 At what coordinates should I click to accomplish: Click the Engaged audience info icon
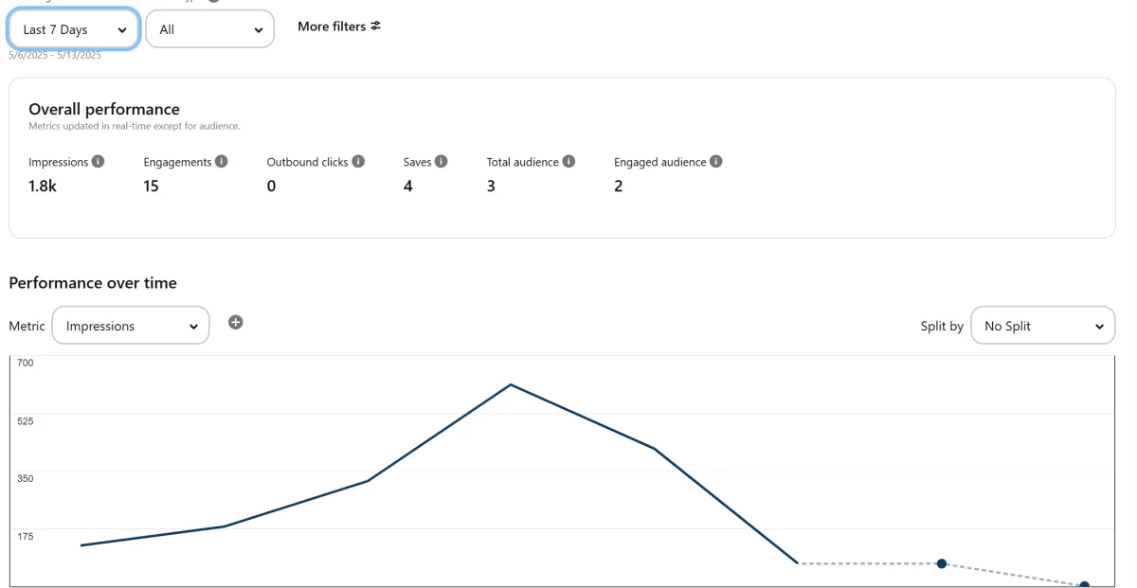click(x=716, y=162)
